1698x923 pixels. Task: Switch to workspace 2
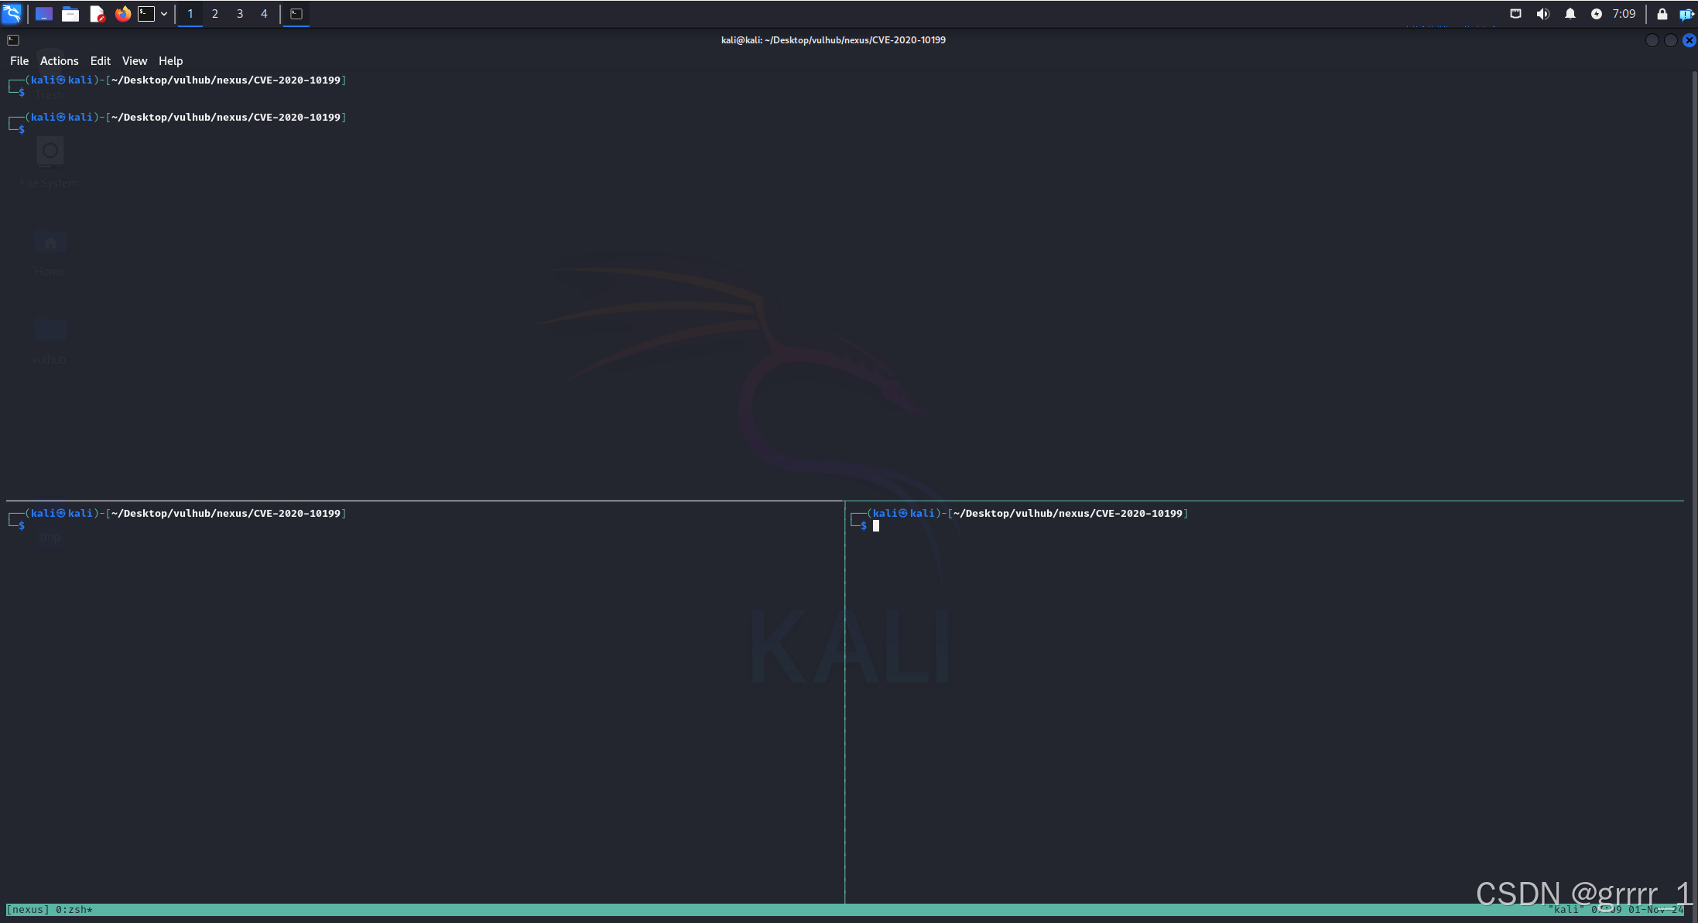215,14
